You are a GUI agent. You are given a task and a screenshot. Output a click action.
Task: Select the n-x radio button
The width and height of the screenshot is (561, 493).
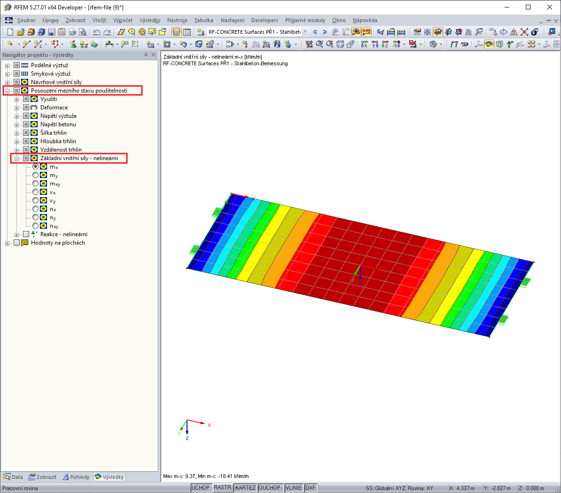(35, 209)
